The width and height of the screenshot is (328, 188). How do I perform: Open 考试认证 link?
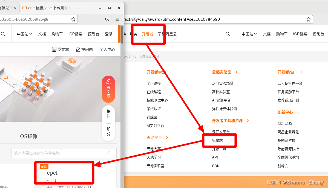click(x=154, y=109)
